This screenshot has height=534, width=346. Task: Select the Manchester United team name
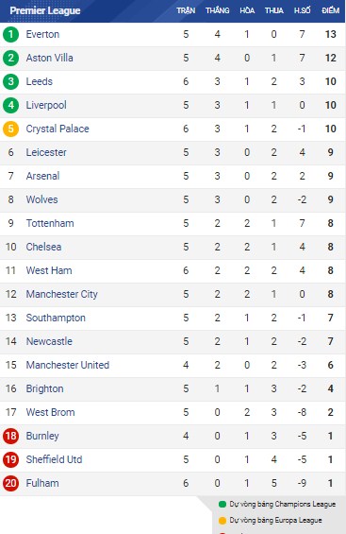coord(68,365)
